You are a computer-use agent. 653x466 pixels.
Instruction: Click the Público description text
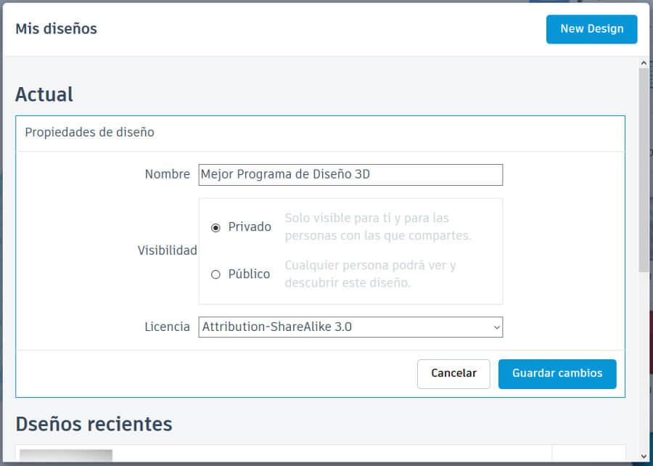click(x=370, y=274)
